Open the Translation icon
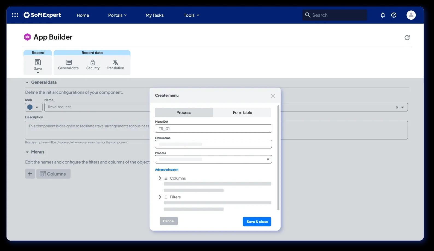434x251 pixels. coord(115,65)
